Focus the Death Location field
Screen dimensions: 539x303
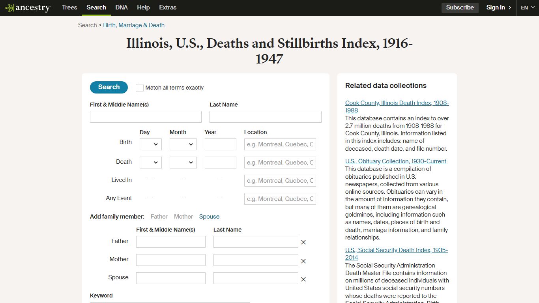tap(280, 163)
